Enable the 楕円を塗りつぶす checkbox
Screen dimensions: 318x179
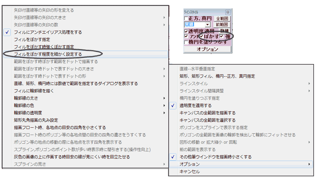[x=186, y=42]
